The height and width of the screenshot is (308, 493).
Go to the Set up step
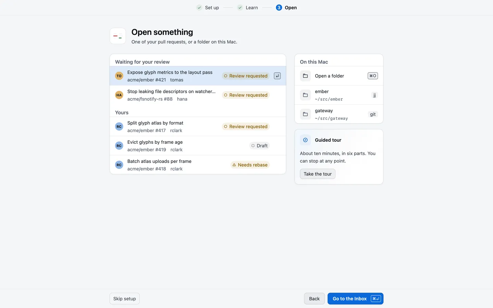[208, 8]
